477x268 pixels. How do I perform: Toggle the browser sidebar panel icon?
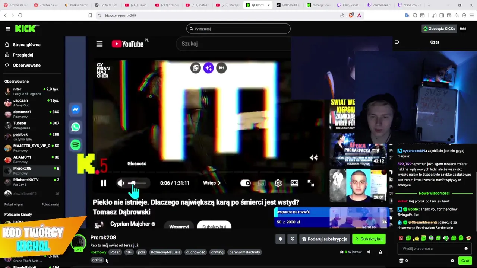click(x=442, y=15)
